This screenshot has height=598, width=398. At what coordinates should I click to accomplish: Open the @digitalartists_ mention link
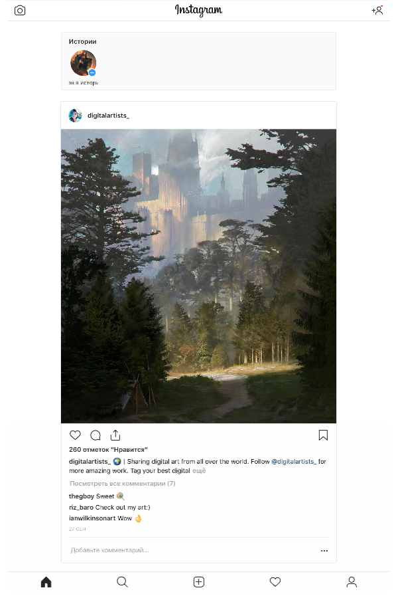tap(294, 462)
